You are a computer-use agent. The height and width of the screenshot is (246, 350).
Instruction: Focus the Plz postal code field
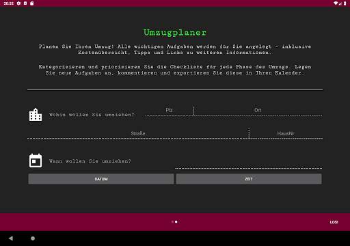click(x=169, y=111)
